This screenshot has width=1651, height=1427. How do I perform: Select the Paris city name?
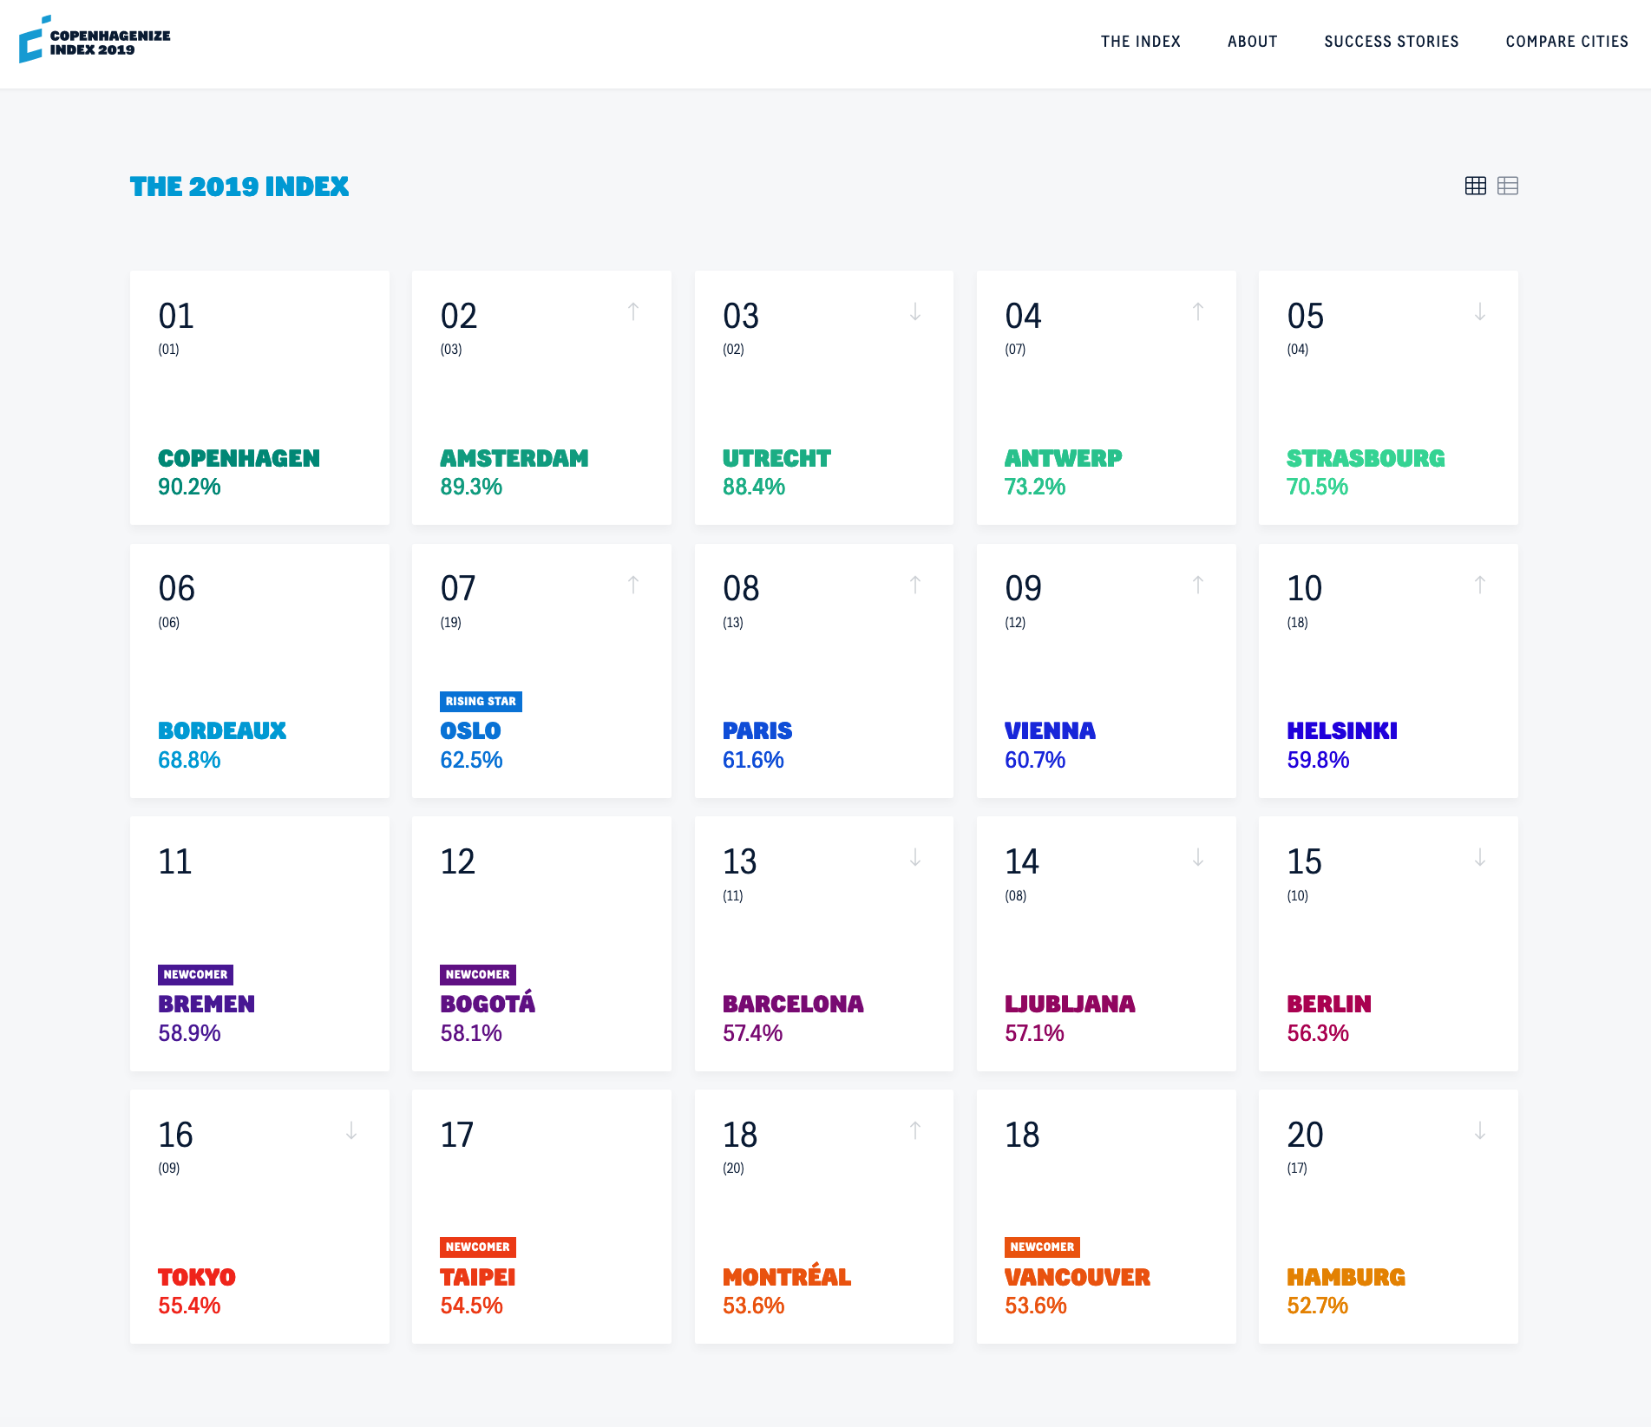(x=757, y=730)
